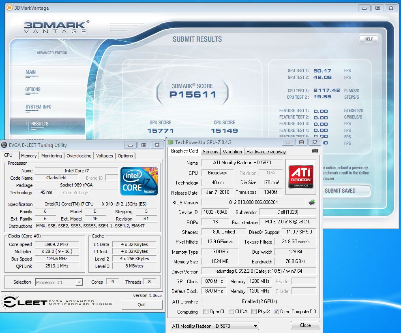This screenshot has height=333, width=401.
Task: Click the Multiplier value x 28.0
Action: point(57,252)
